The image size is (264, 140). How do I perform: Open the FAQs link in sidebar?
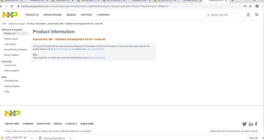(x=7, y=92)
